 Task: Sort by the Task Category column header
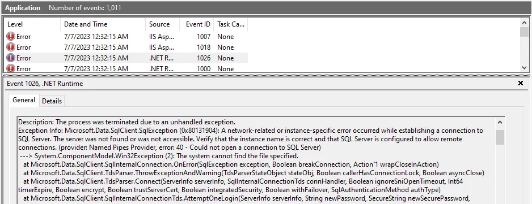click(x=231, y=24)
